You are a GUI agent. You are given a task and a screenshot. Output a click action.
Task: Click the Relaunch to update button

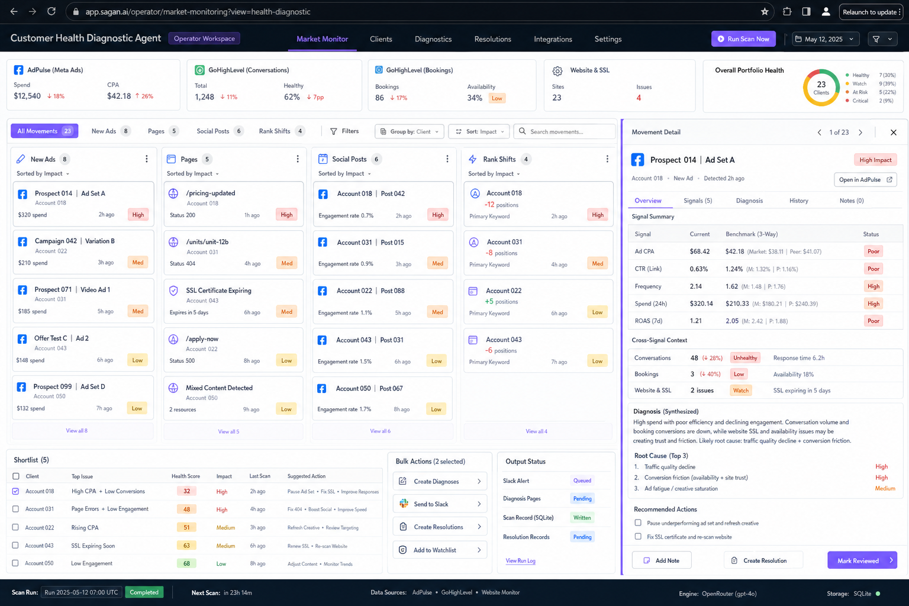(872, 12)
